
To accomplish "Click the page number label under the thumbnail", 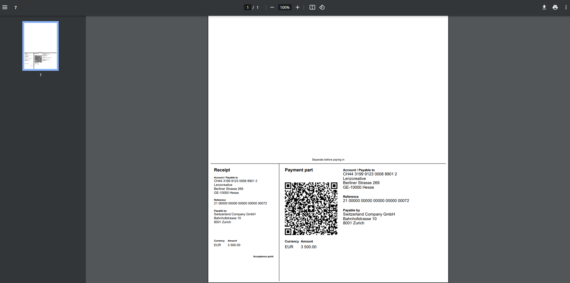I will tap(40, 75).
